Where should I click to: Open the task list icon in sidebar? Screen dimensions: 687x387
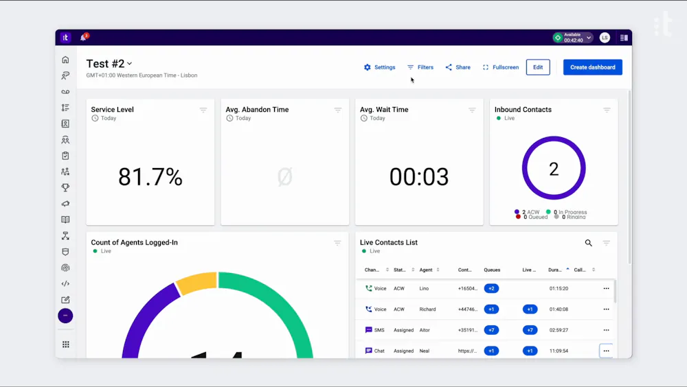65,108
